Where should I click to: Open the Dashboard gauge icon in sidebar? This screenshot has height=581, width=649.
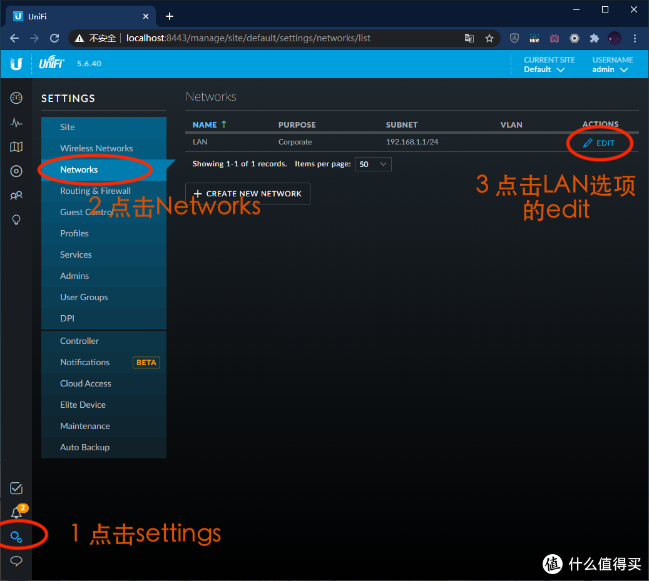[x=16, y=98]
